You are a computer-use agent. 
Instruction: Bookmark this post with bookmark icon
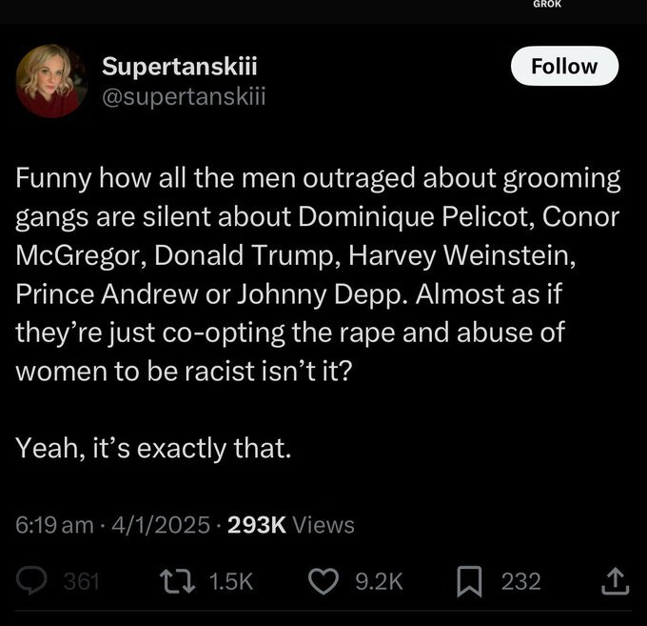click(470, 581)
